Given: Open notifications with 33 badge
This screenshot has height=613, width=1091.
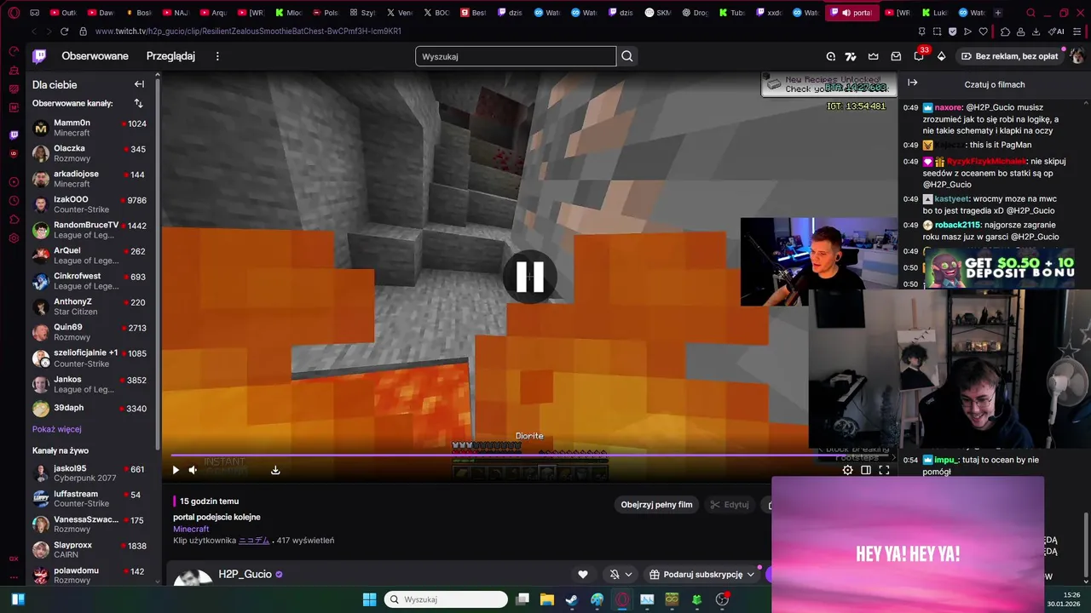Looking at the screenshot, I should [919, 55].
